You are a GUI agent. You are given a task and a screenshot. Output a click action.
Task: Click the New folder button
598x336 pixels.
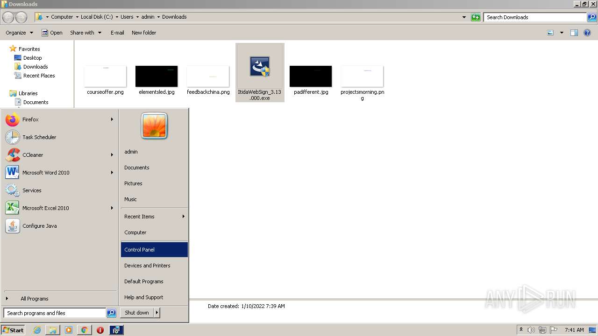144,33
